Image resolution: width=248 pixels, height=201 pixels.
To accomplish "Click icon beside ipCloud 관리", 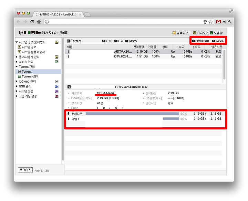I will point(56,81).
